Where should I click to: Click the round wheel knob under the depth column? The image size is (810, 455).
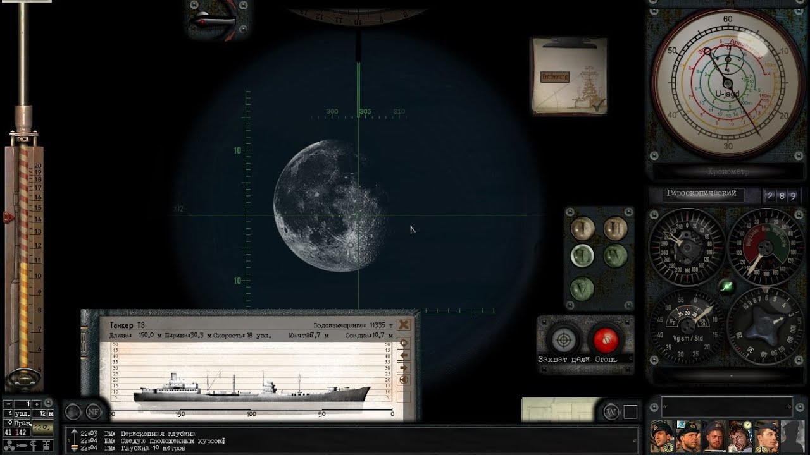click(x=24, y=379)
